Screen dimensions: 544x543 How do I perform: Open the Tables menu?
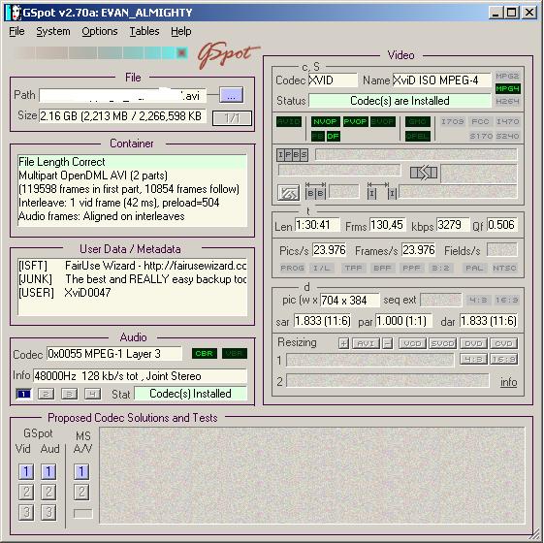144,31
